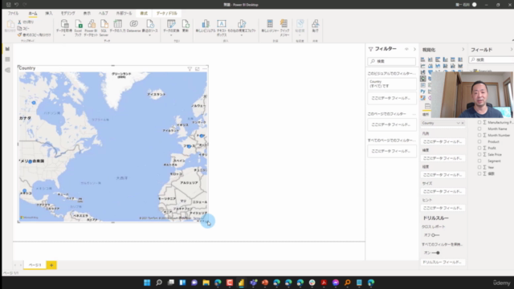Open Recent Sources (最近のソース) in ribbon
Image resolution: width=514 pixels, height=289 pixels.
point(150,26)
